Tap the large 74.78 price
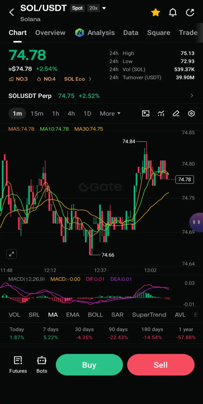The image size is (203, 404). pos(27,55)
